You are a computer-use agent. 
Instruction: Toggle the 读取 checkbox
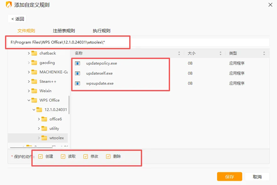click(63, 156)
